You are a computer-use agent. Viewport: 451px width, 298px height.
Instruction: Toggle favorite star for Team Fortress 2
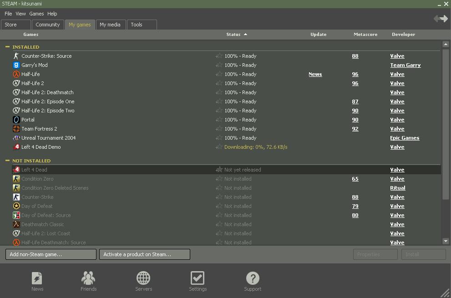click(219, 129)
